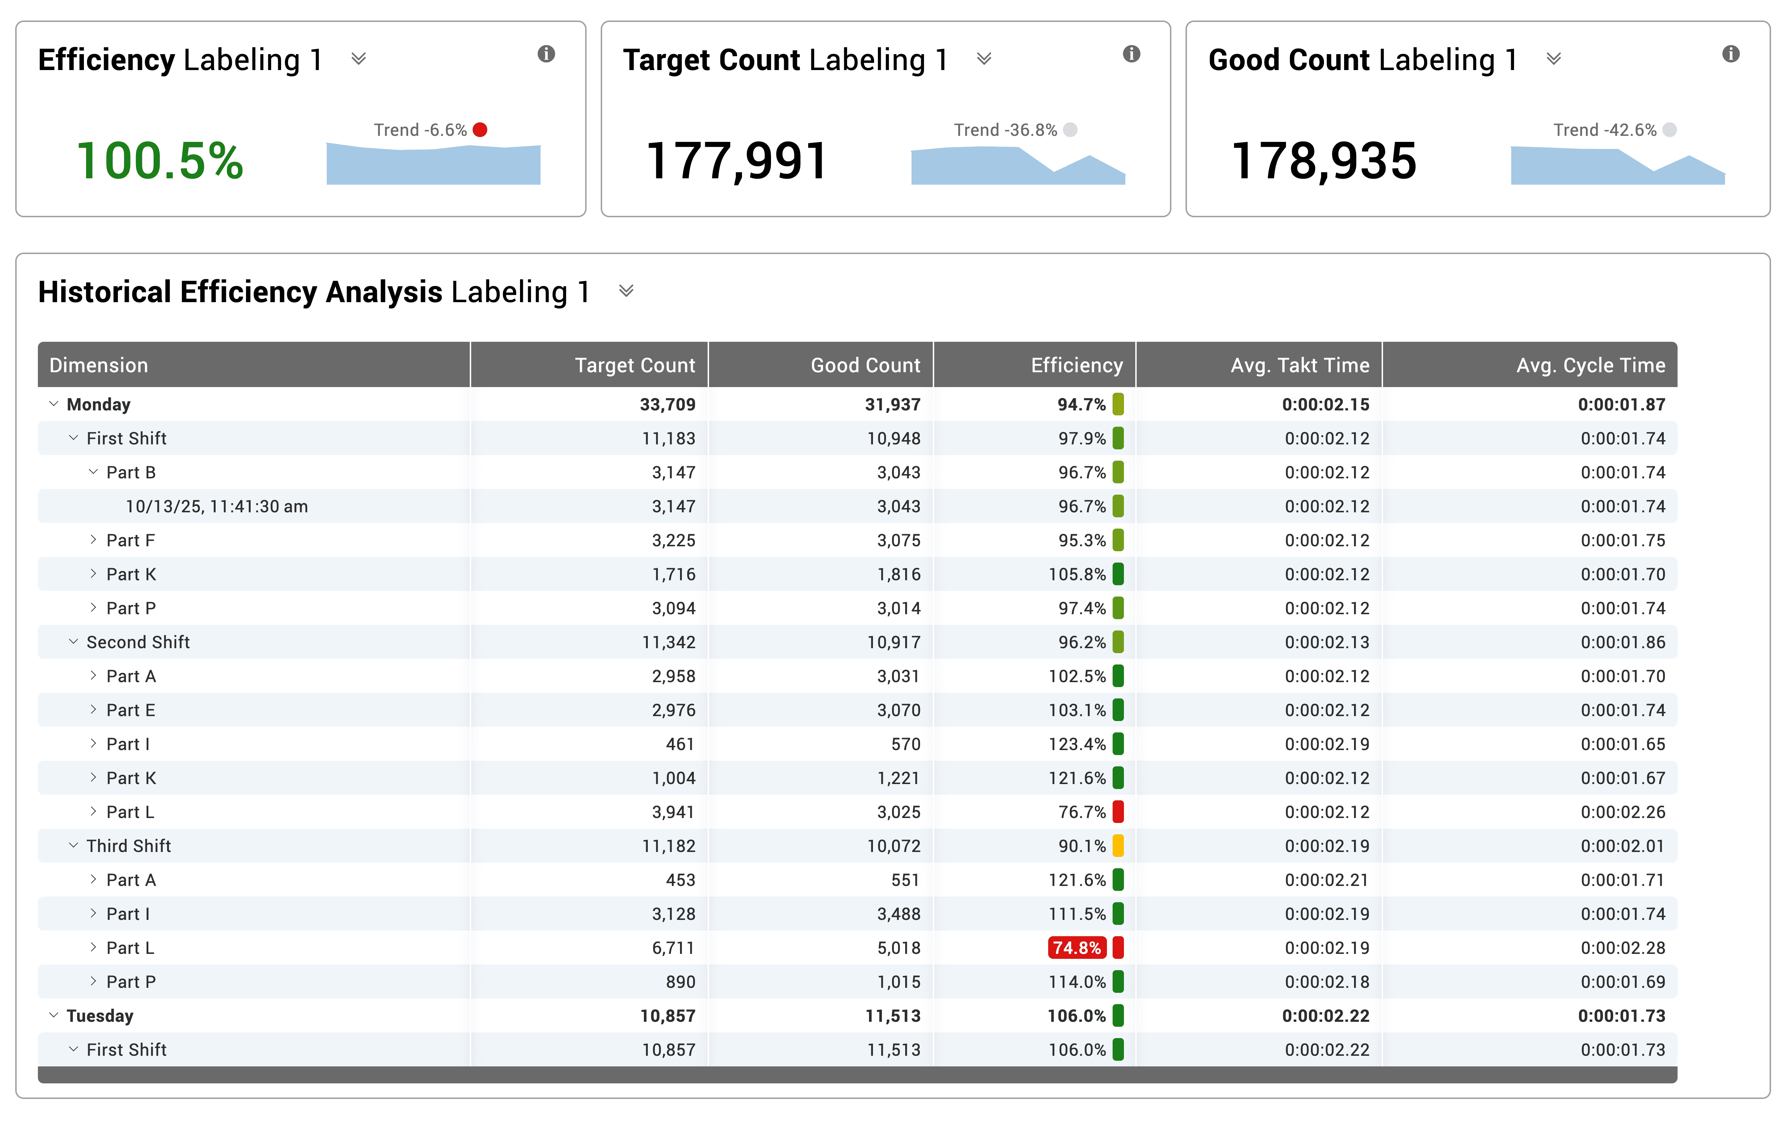The height and width of the screenshot is (1123, 1782).
Task: Click the yellow efficiency indicator for Third Shift
Action: pos(1118,846)
